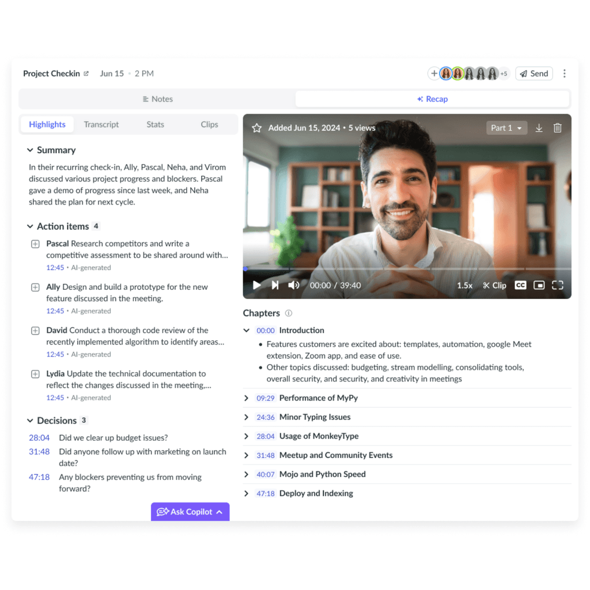
Task: Switch to the Transcript tab
Action: pyautogui.click(x=101, y=124)
